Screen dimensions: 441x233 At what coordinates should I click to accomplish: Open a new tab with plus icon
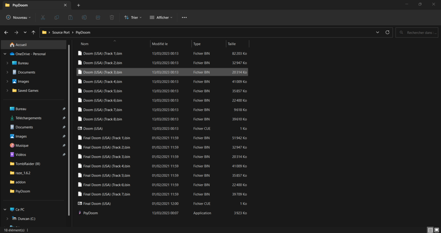click(x=78, y=5)
